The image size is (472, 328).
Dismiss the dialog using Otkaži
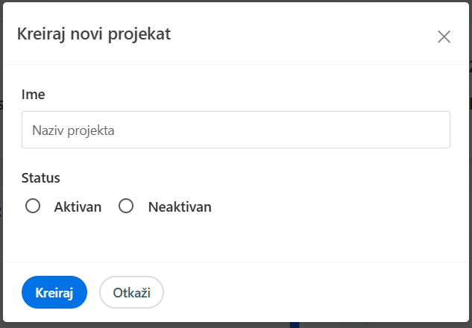[131, 292]
